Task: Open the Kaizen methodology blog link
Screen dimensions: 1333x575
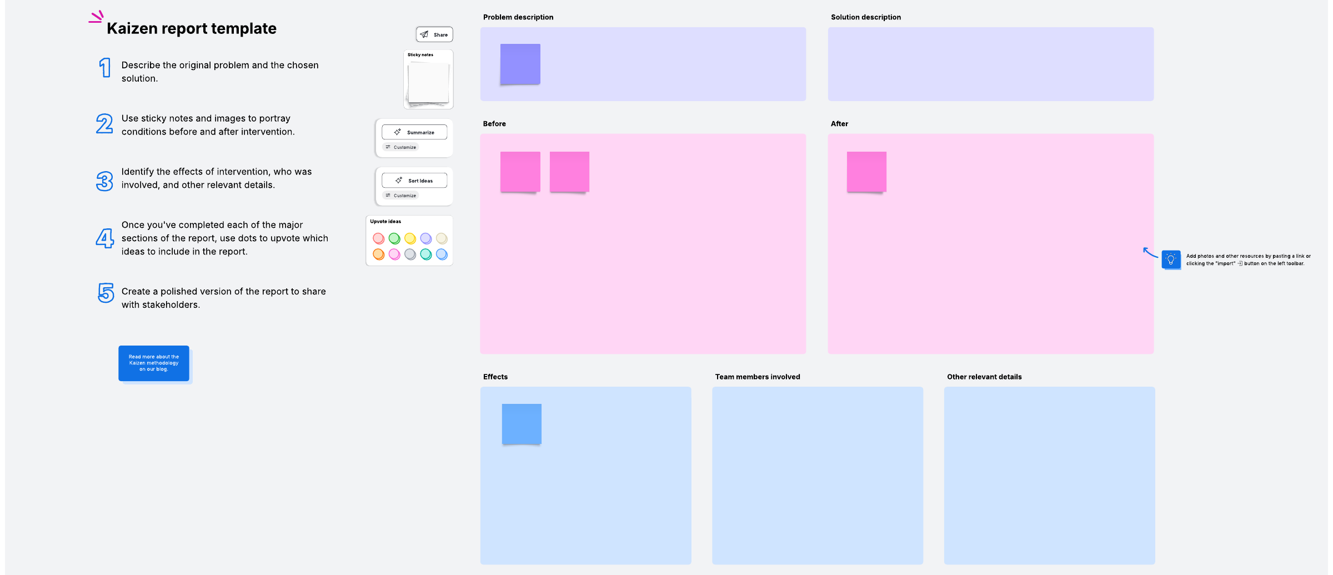Action: [154, 363]
